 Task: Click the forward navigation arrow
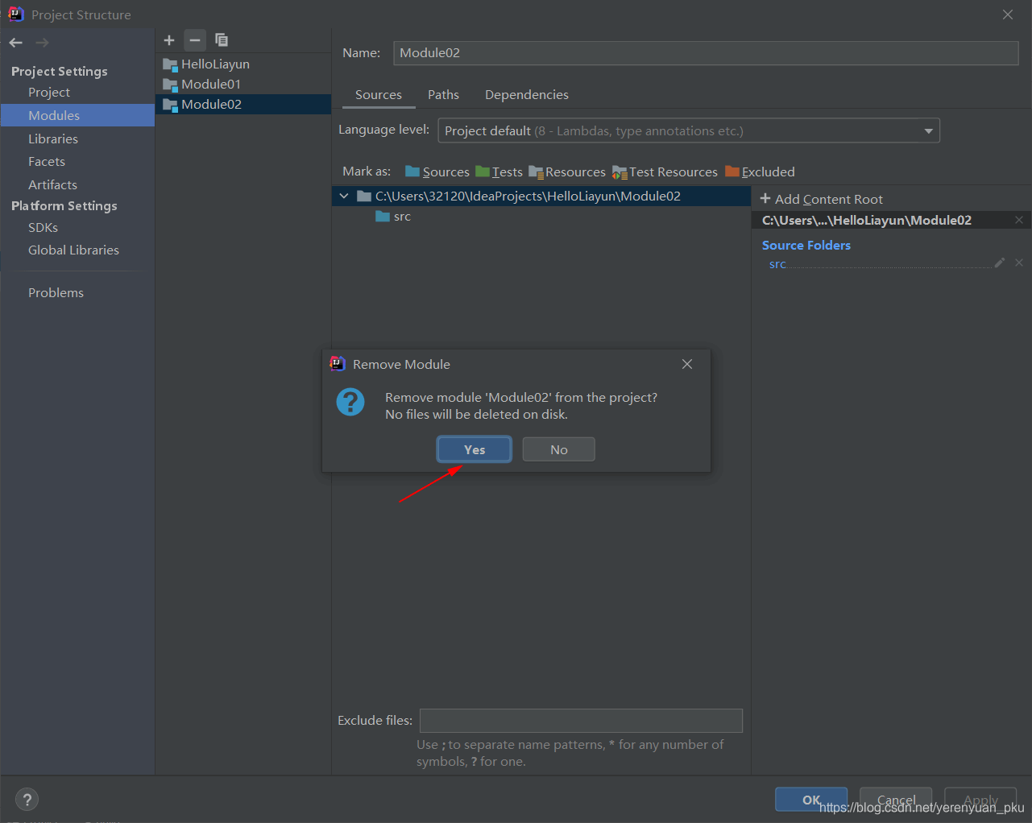pos(43,43)
